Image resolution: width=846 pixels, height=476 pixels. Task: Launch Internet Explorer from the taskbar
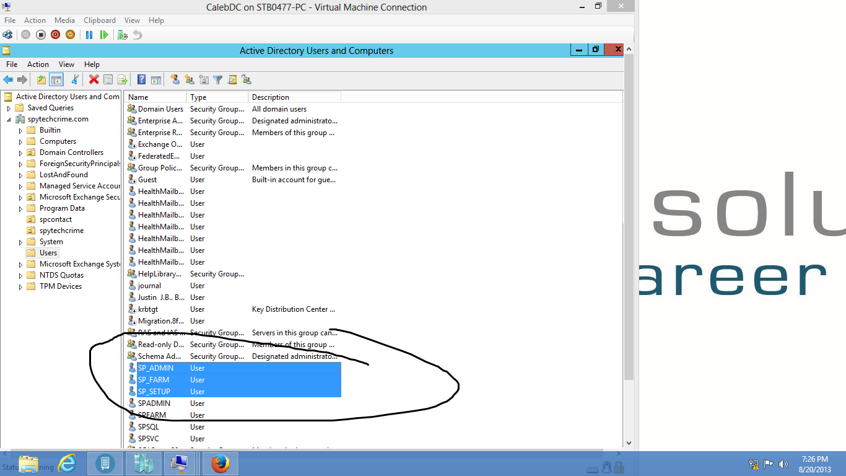[x=67, y=464]
